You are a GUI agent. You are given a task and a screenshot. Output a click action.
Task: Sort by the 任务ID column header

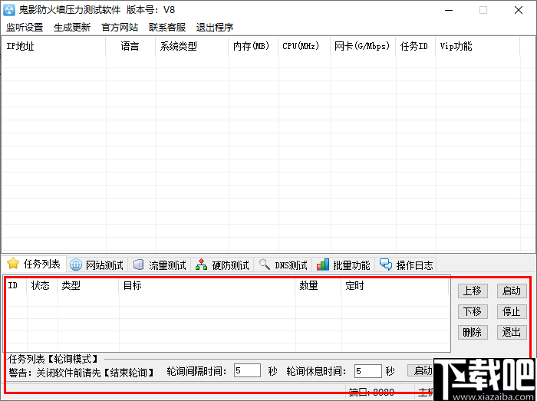(x=416, y=46)
